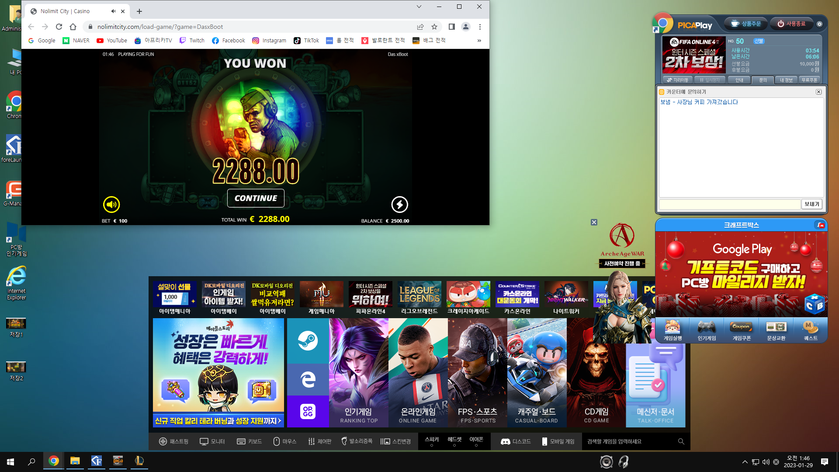This screenshot has width=839, height=472.
Task: Launch OP.GG from the launcher tile
Action: point(308,411)
